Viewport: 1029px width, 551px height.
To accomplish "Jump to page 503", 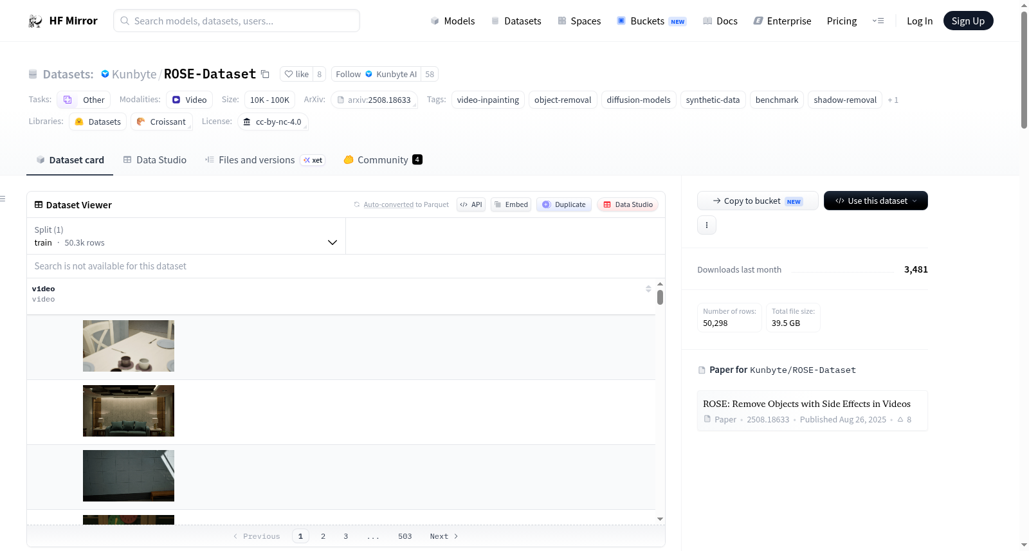I will point(405,536).
